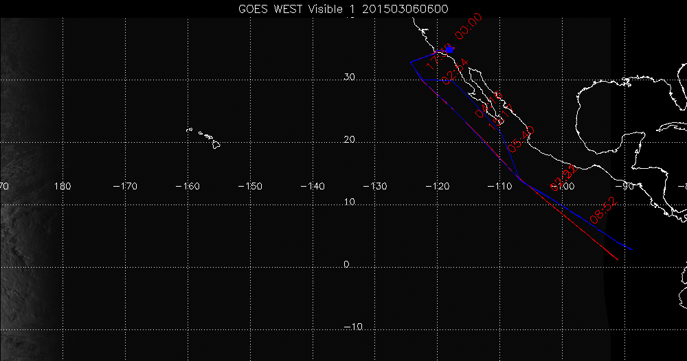
Task: Click the westernmost corner of the blue track
Action: (x=411, y=62)
